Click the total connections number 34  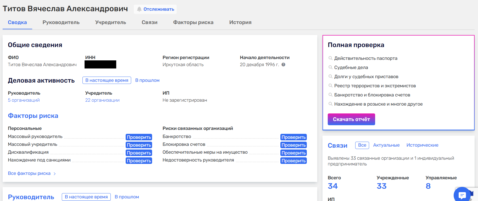pyautogui.click(x=332, y=186)
